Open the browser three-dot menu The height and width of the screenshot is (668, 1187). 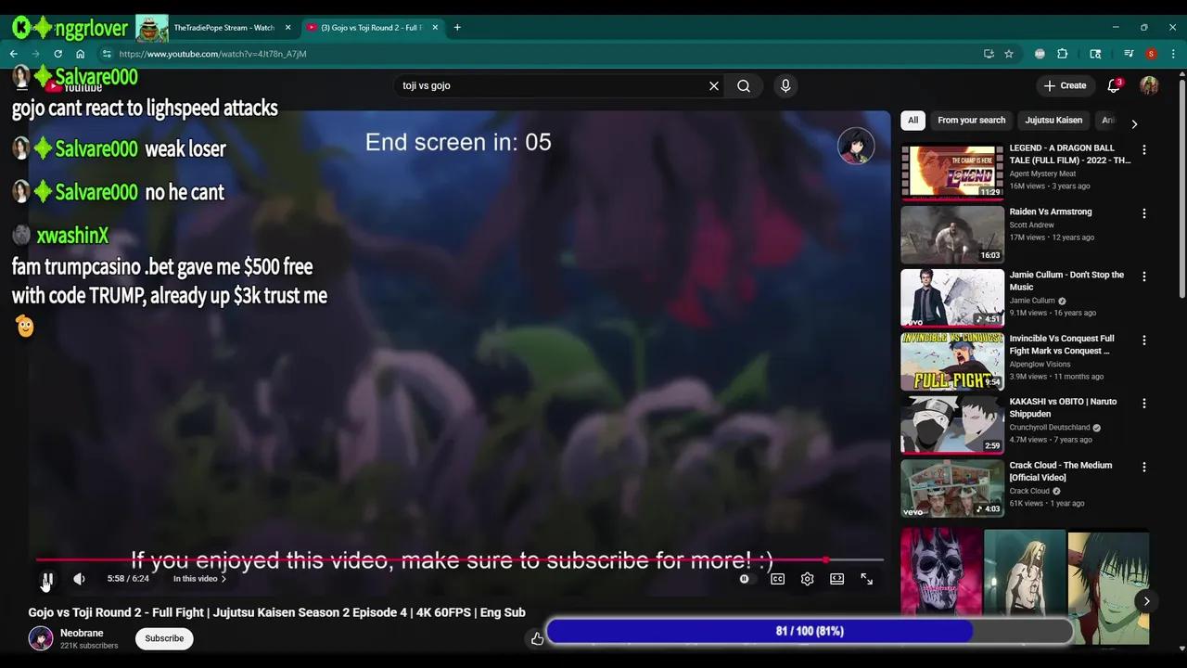[1173, 54]
